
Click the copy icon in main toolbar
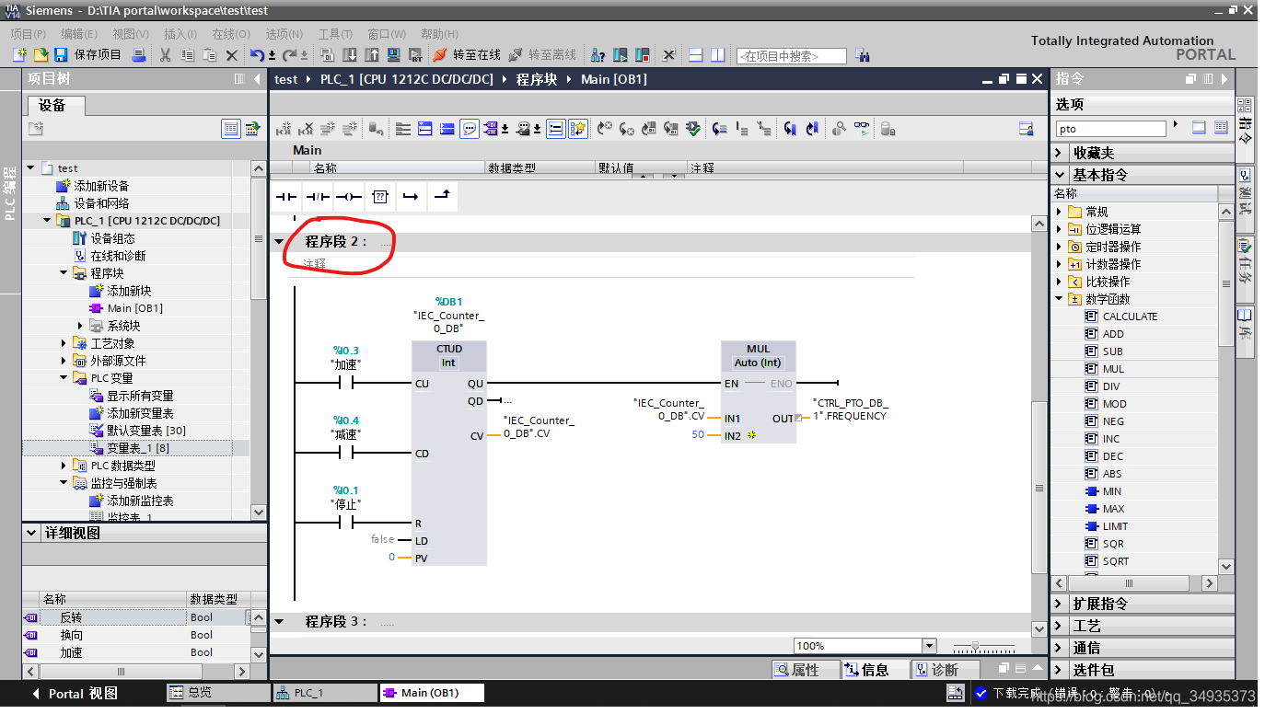tap(188, 55)
